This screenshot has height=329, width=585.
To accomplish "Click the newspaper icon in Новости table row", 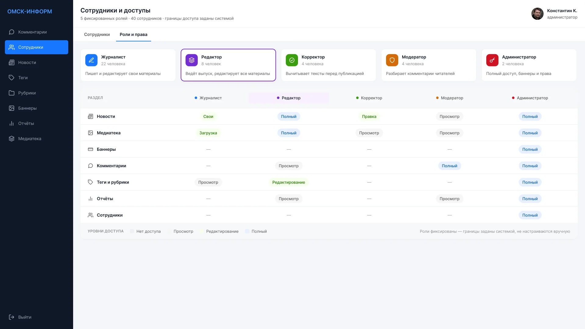I will pos(90,116).
